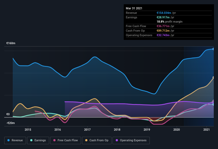The height and width of the screenshot is (149, 218).
Task: Click the Revenue end-of-line data point
Action: tap(213, 49)
